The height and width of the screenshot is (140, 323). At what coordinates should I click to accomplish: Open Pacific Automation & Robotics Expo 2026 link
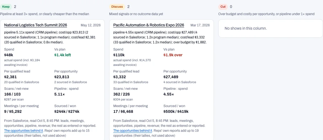pyautogui.click(x=149, y=25)
